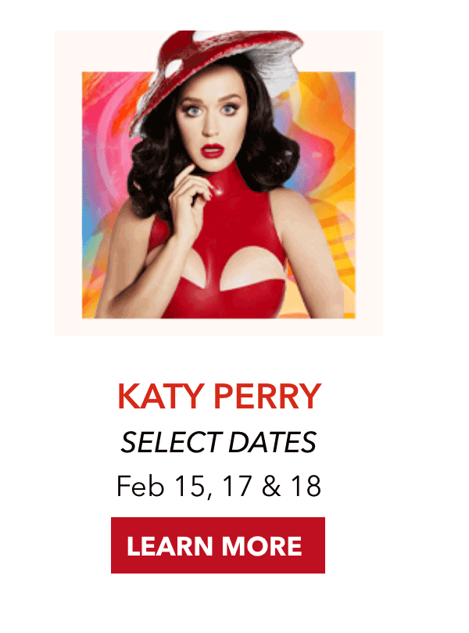Click the word DATES in italic subtitle
This screenshot has width=469, height=633.
272,442
